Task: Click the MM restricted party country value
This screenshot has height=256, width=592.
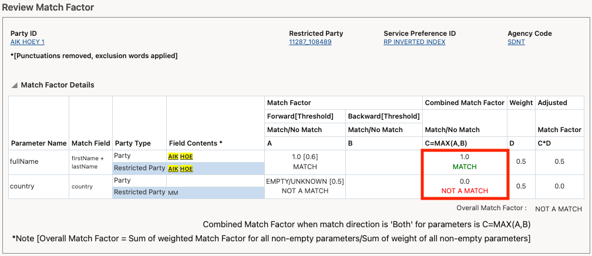Action: pos(174,192)
